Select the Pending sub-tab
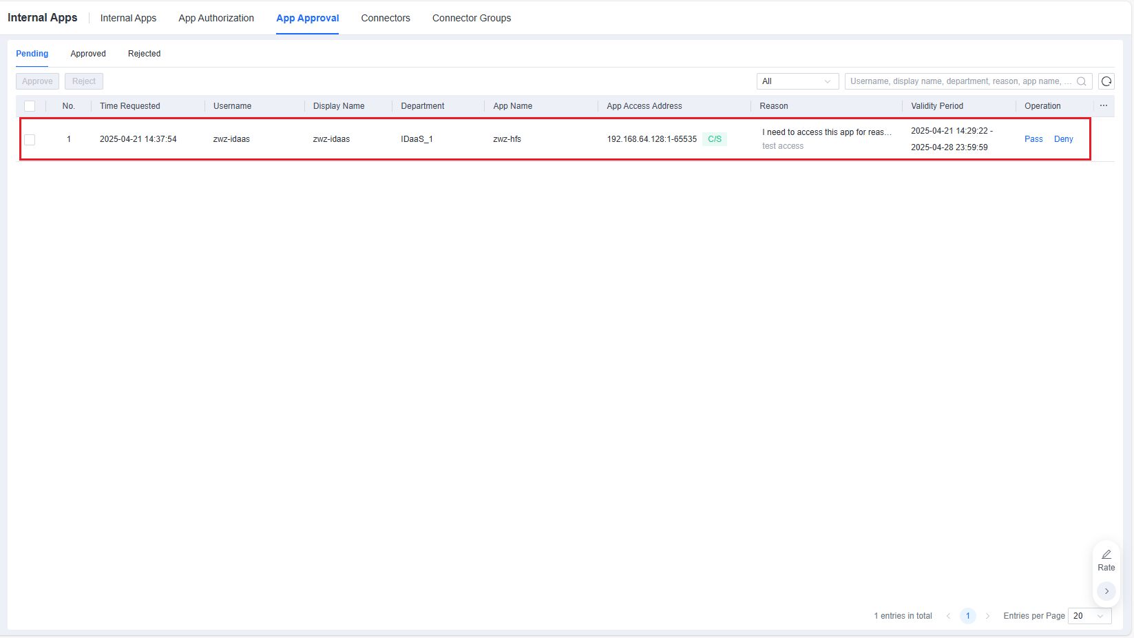This screenshot has height=638, width=1134. [x=32, y=54]
